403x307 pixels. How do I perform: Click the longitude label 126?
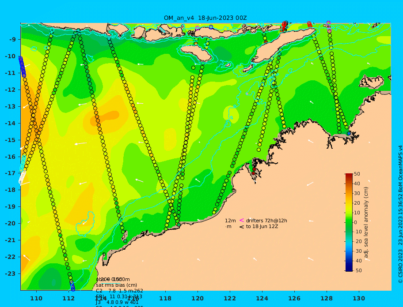coord(295,298)
